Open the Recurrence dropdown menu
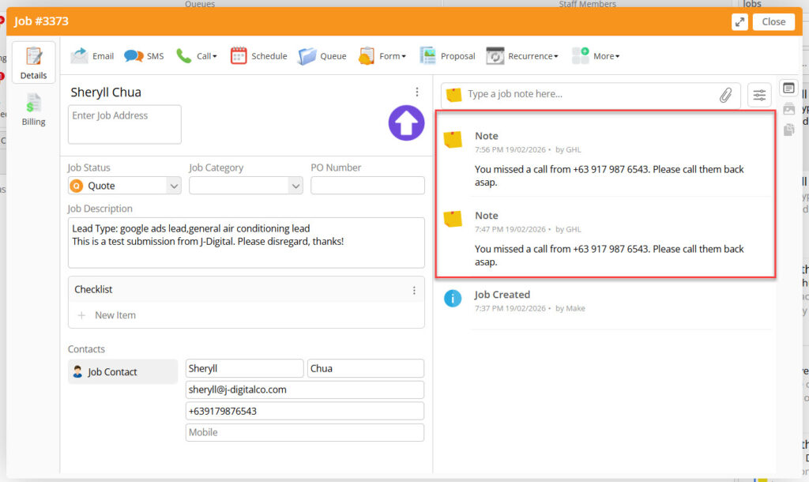Viewport: 809px width, 482px height. 523,56
